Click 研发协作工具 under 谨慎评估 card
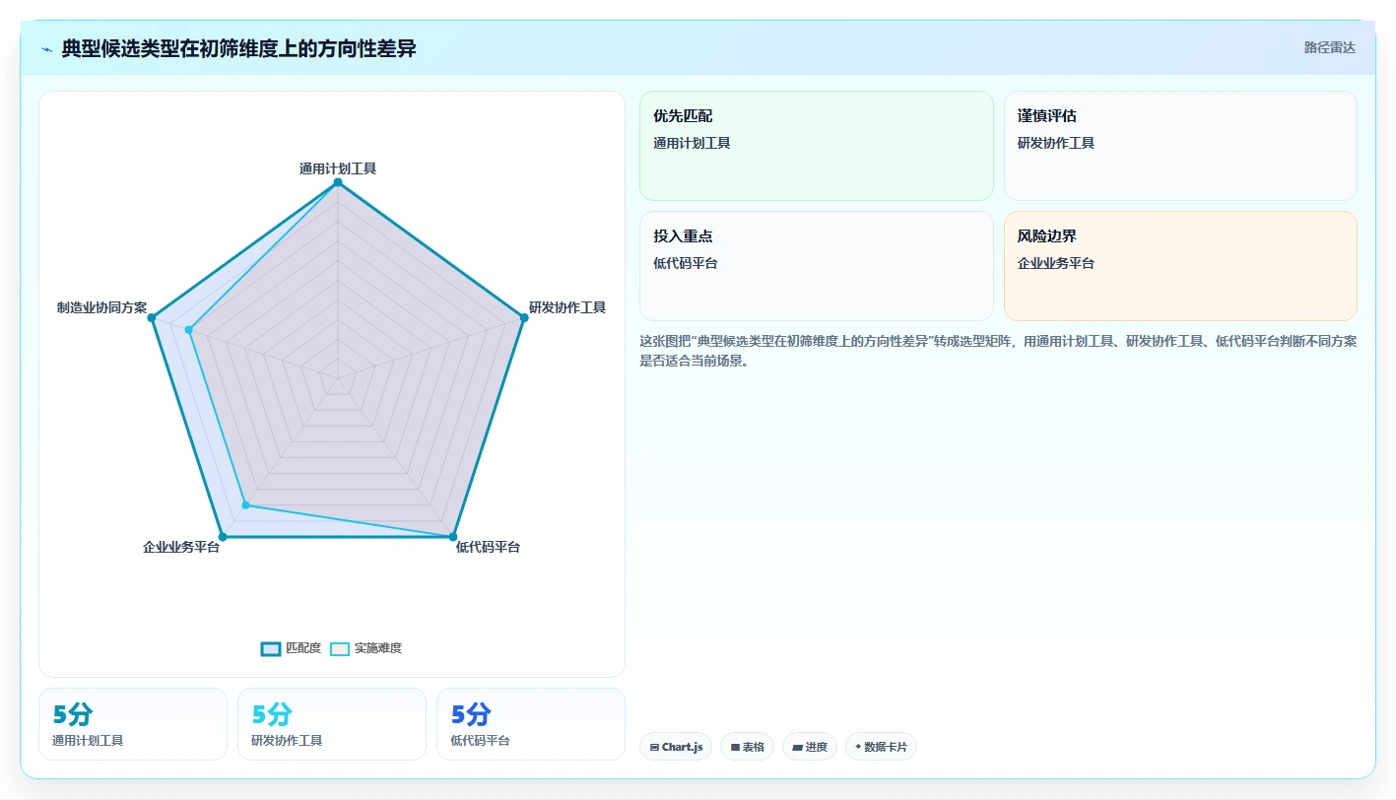 (x=1056, y=143)
